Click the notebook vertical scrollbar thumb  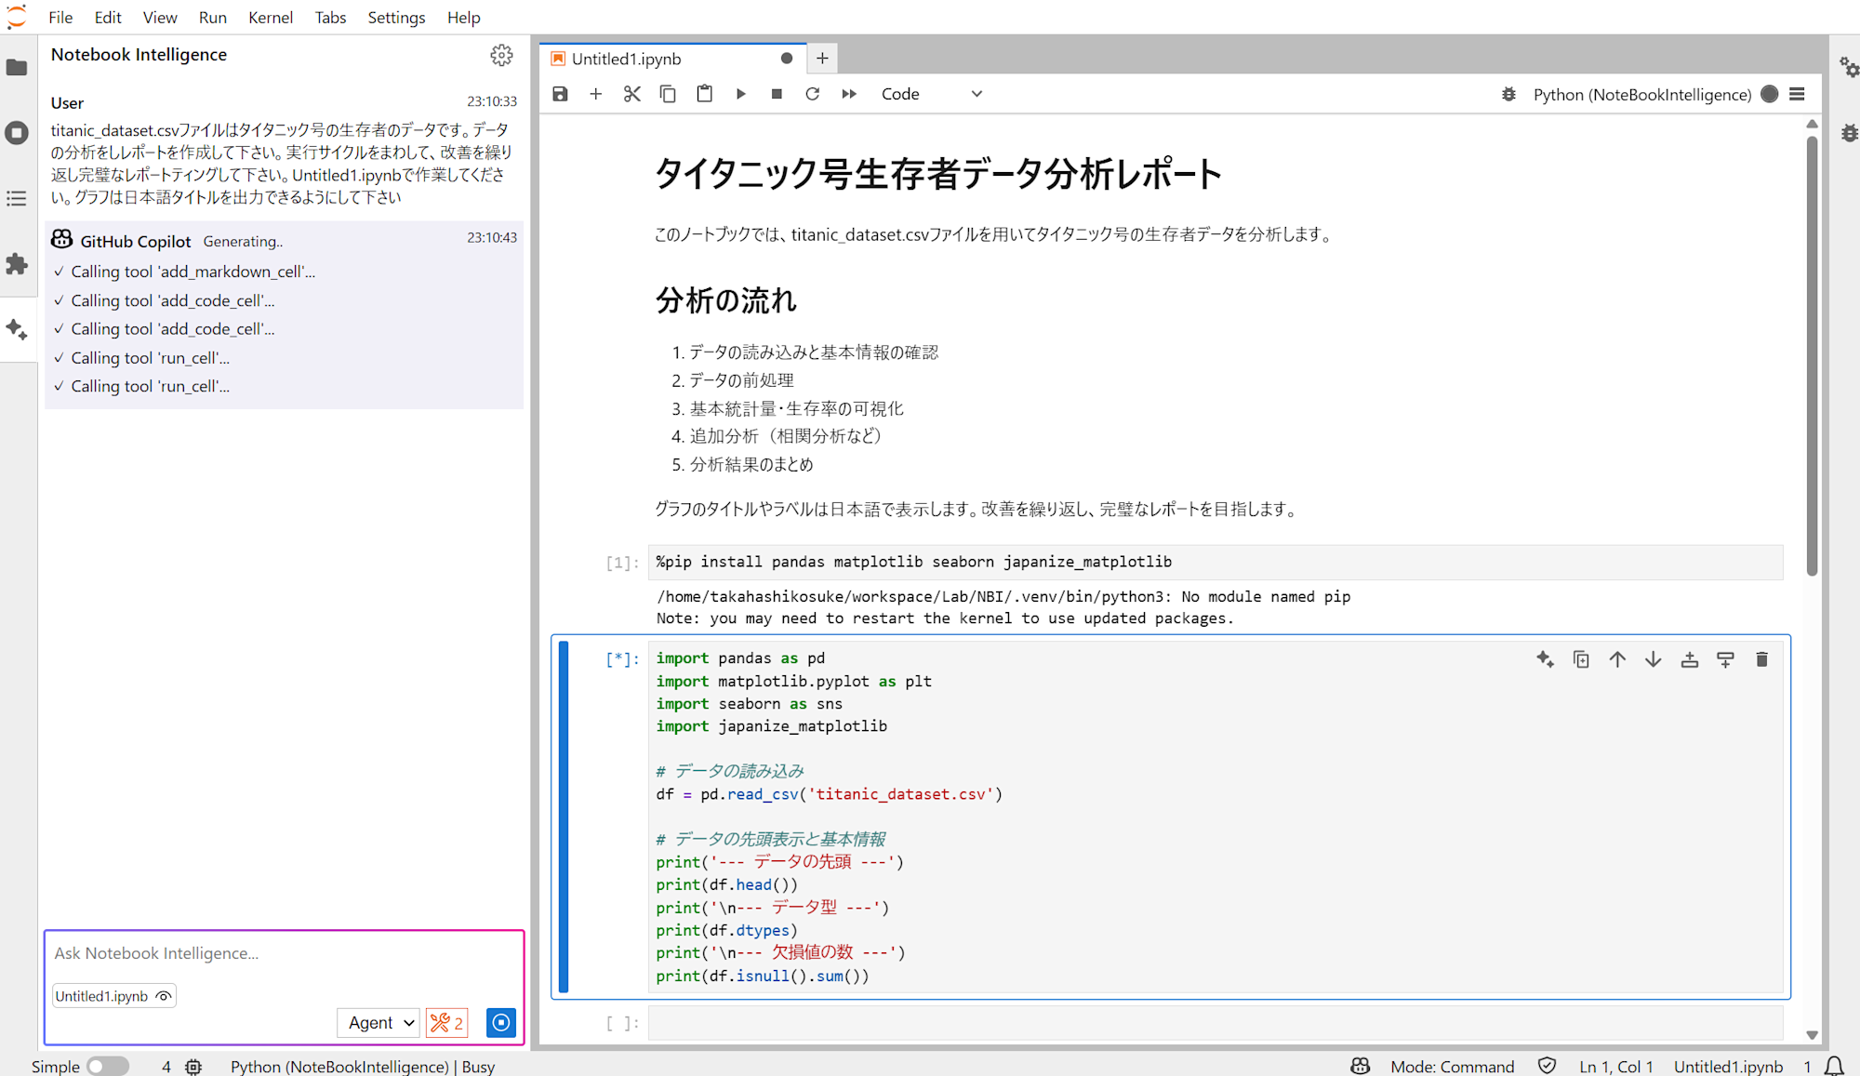point(1812,356)
